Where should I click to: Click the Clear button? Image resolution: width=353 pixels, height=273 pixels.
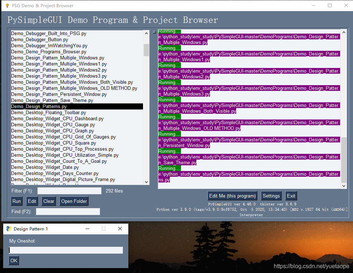click(49, 201)
